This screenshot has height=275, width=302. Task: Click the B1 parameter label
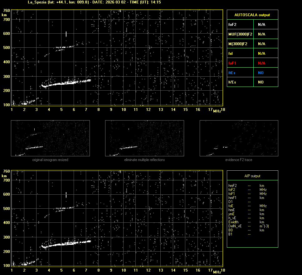point(230,234)
